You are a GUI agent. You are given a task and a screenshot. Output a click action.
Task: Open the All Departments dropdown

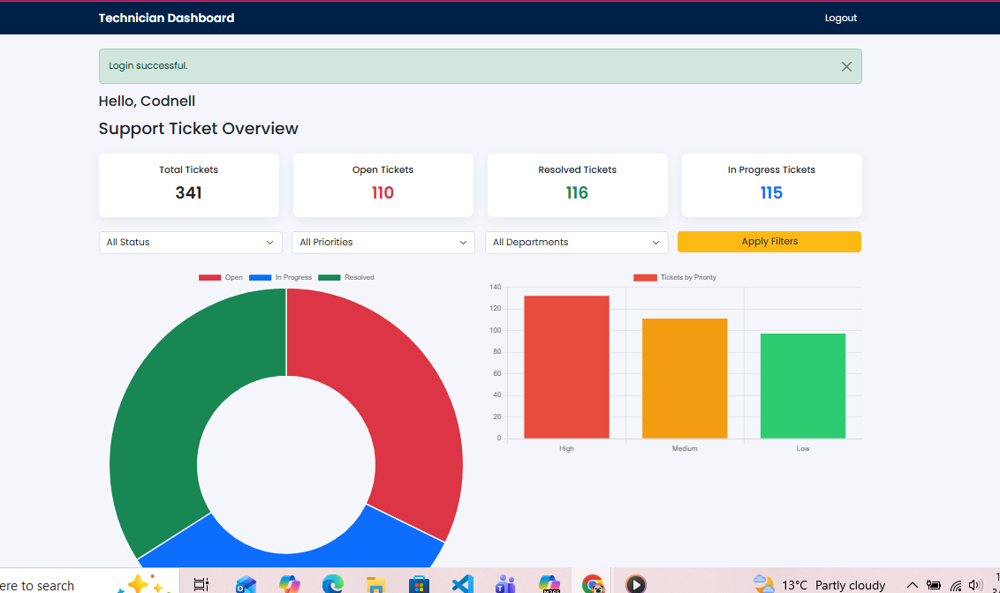click(577, 242)
